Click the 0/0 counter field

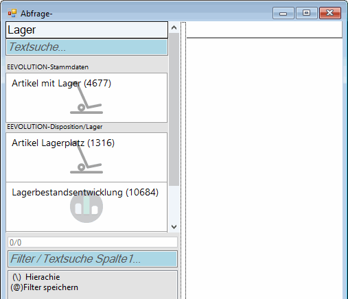93,242
